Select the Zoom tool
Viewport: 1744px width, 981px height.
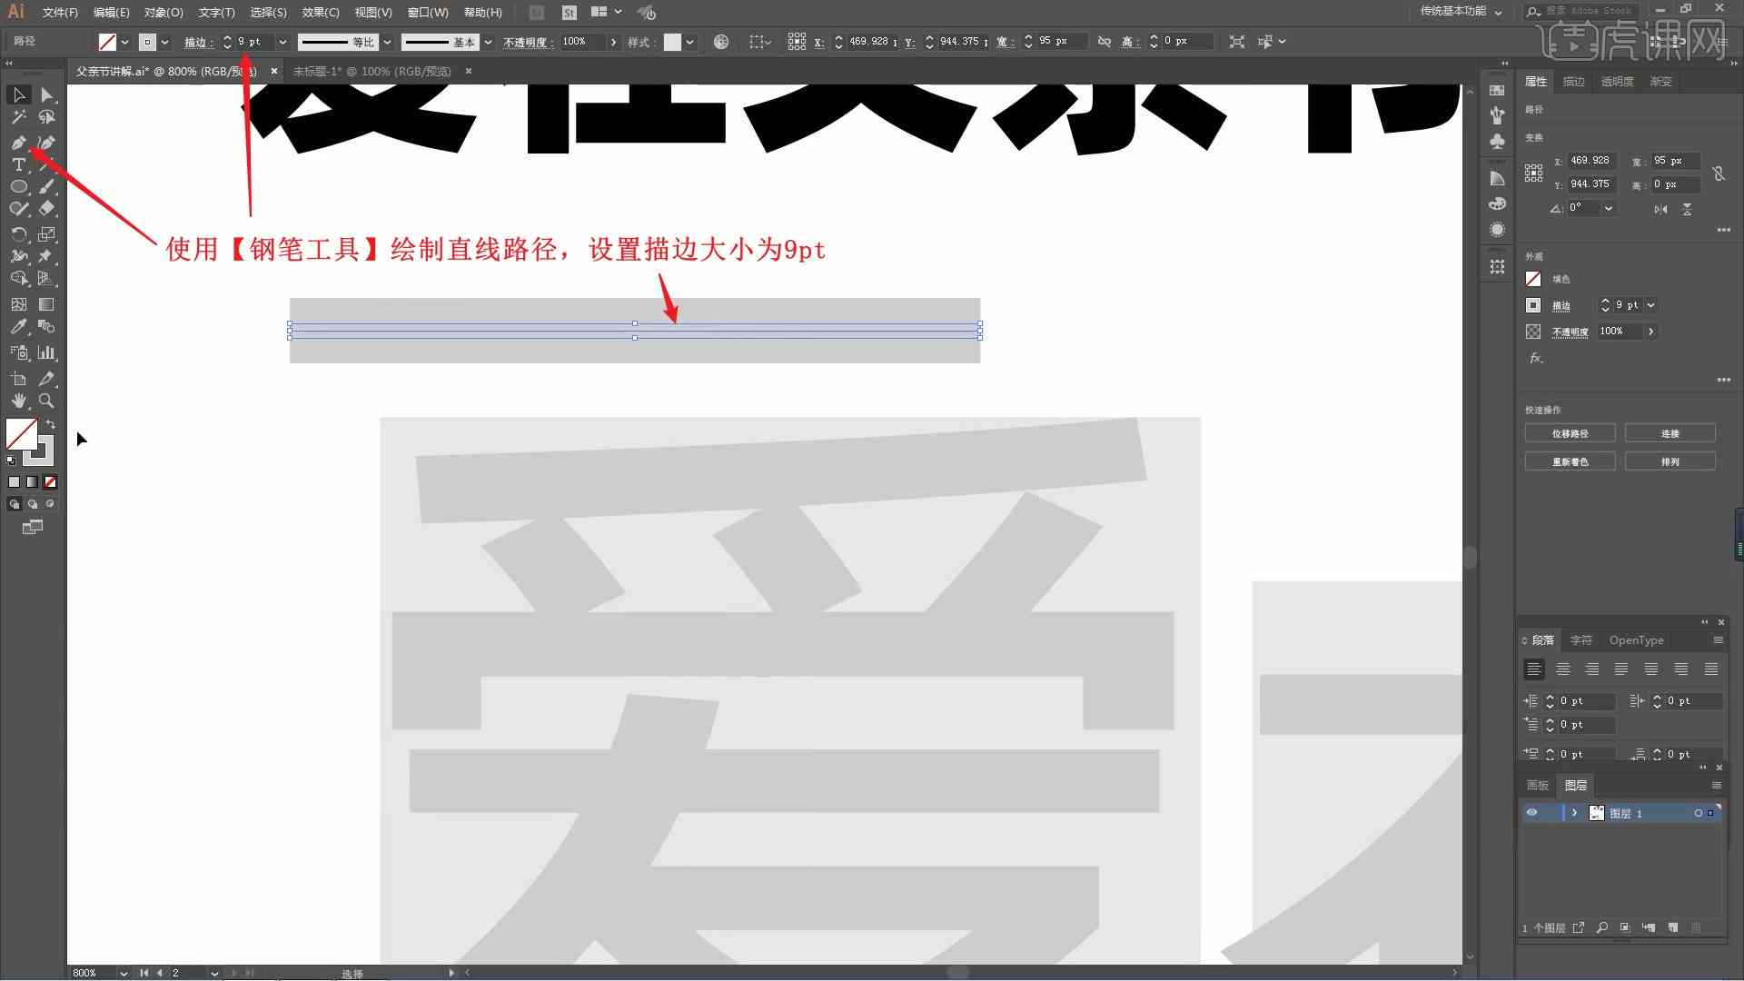pyautogui.click(x=45, y=400)
